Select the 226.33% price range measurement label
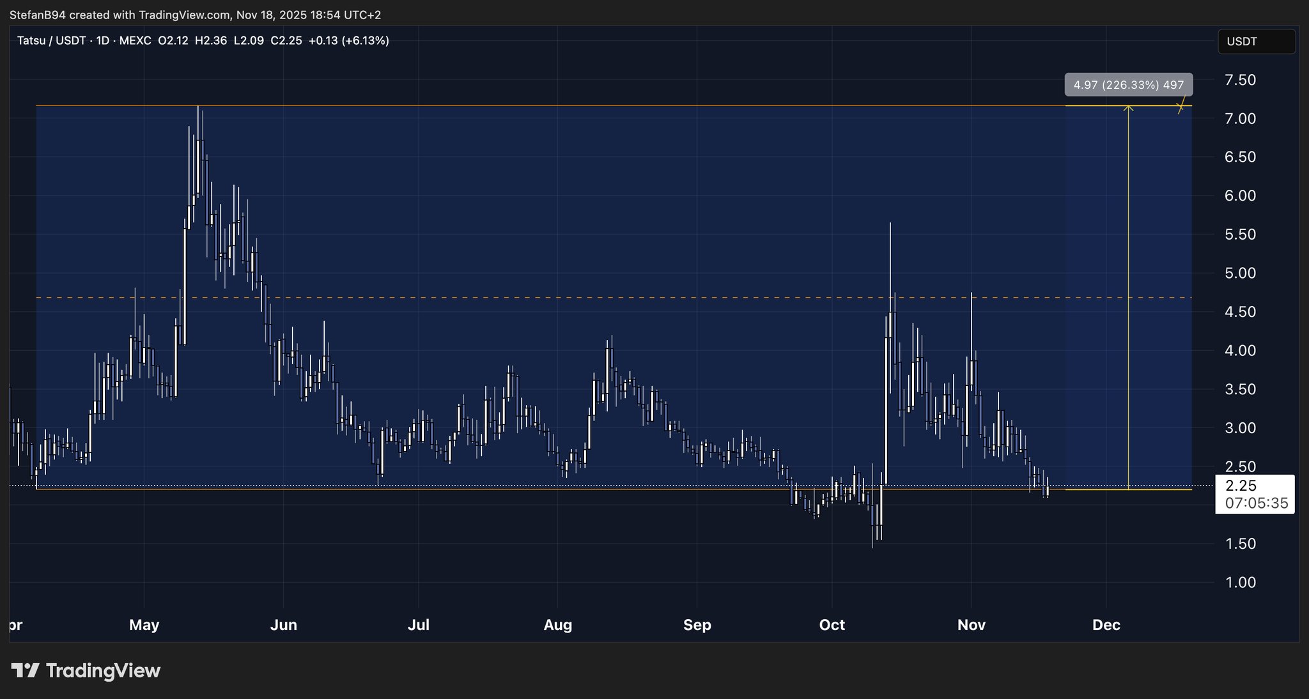Screen dimensions: 1309x699 (x=1128, y=85)
